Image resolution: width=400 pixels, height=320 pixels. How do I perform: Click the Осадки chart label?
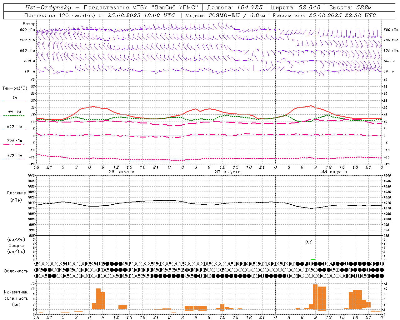(16, 246)
